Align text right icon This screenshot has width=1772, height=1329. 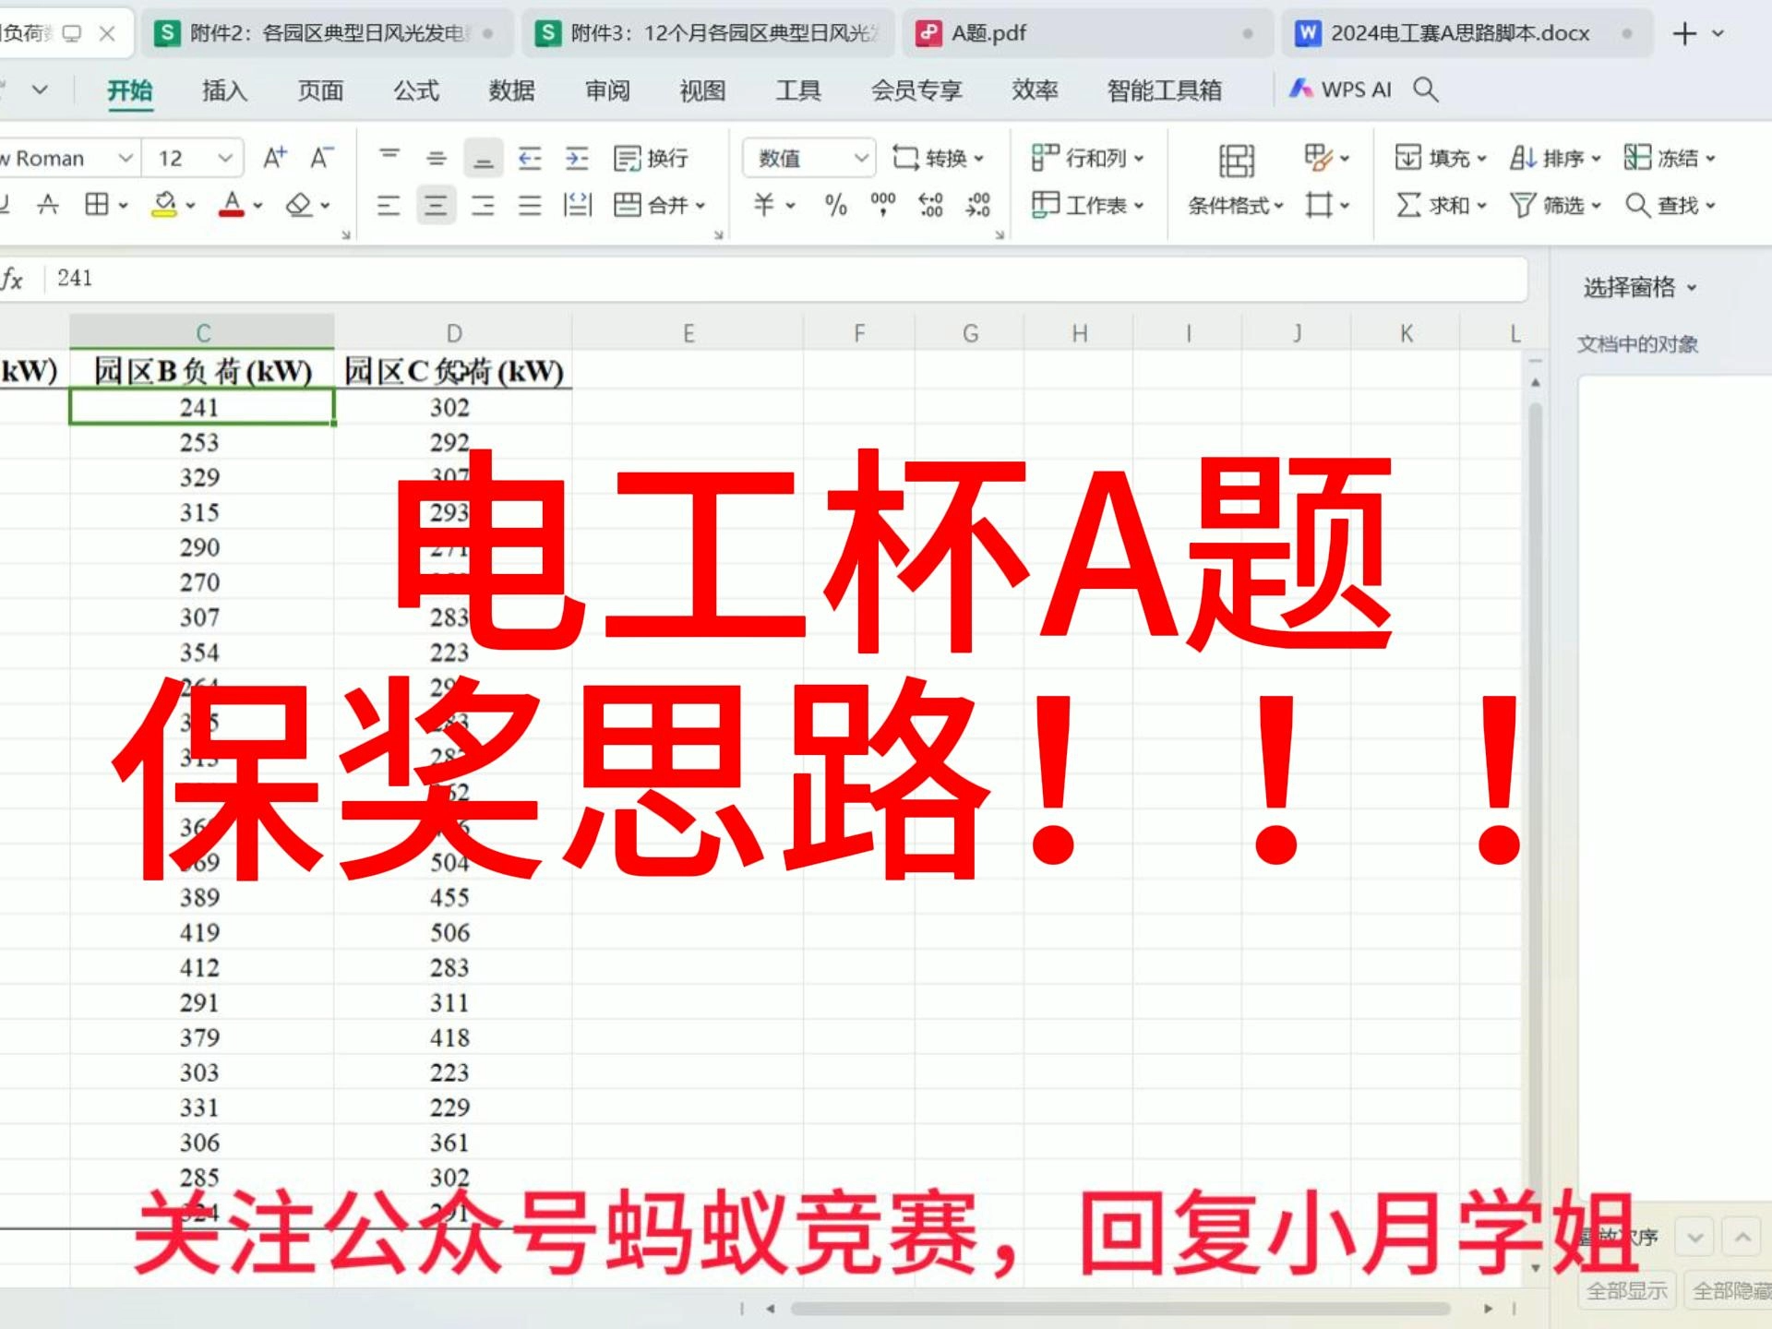tap(483, 204)
